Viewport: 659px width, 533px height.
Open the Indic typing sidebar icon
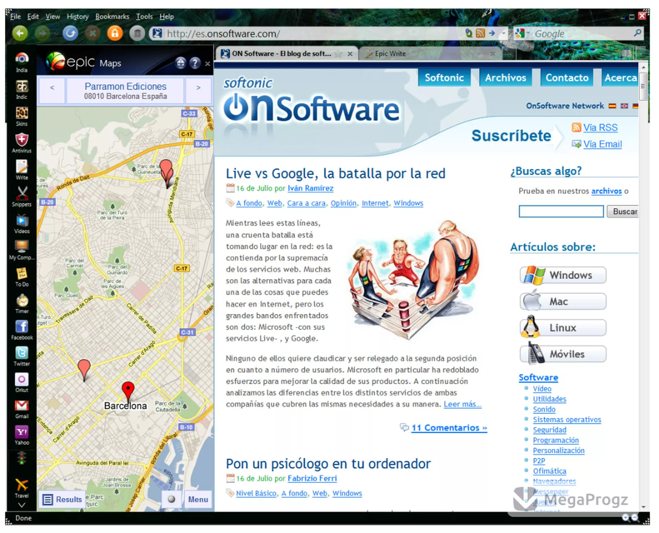pyautogui.click(x=22, y=89)
